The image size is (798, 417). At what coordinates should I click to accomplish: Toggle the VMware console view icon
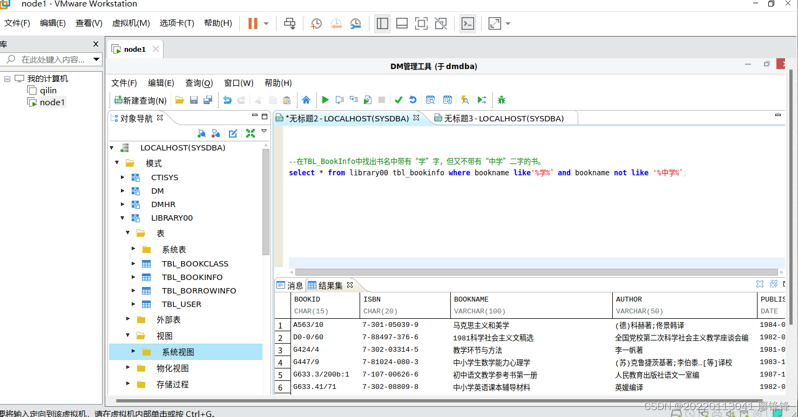(x=468, y=24)
